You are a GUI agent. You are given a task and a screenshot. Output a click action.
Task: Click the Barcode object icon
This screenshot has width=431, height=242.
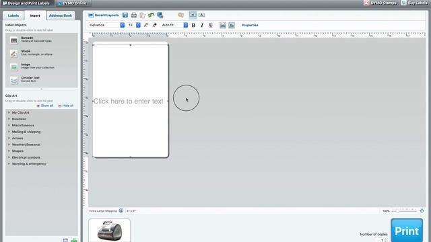pos(13,40)
